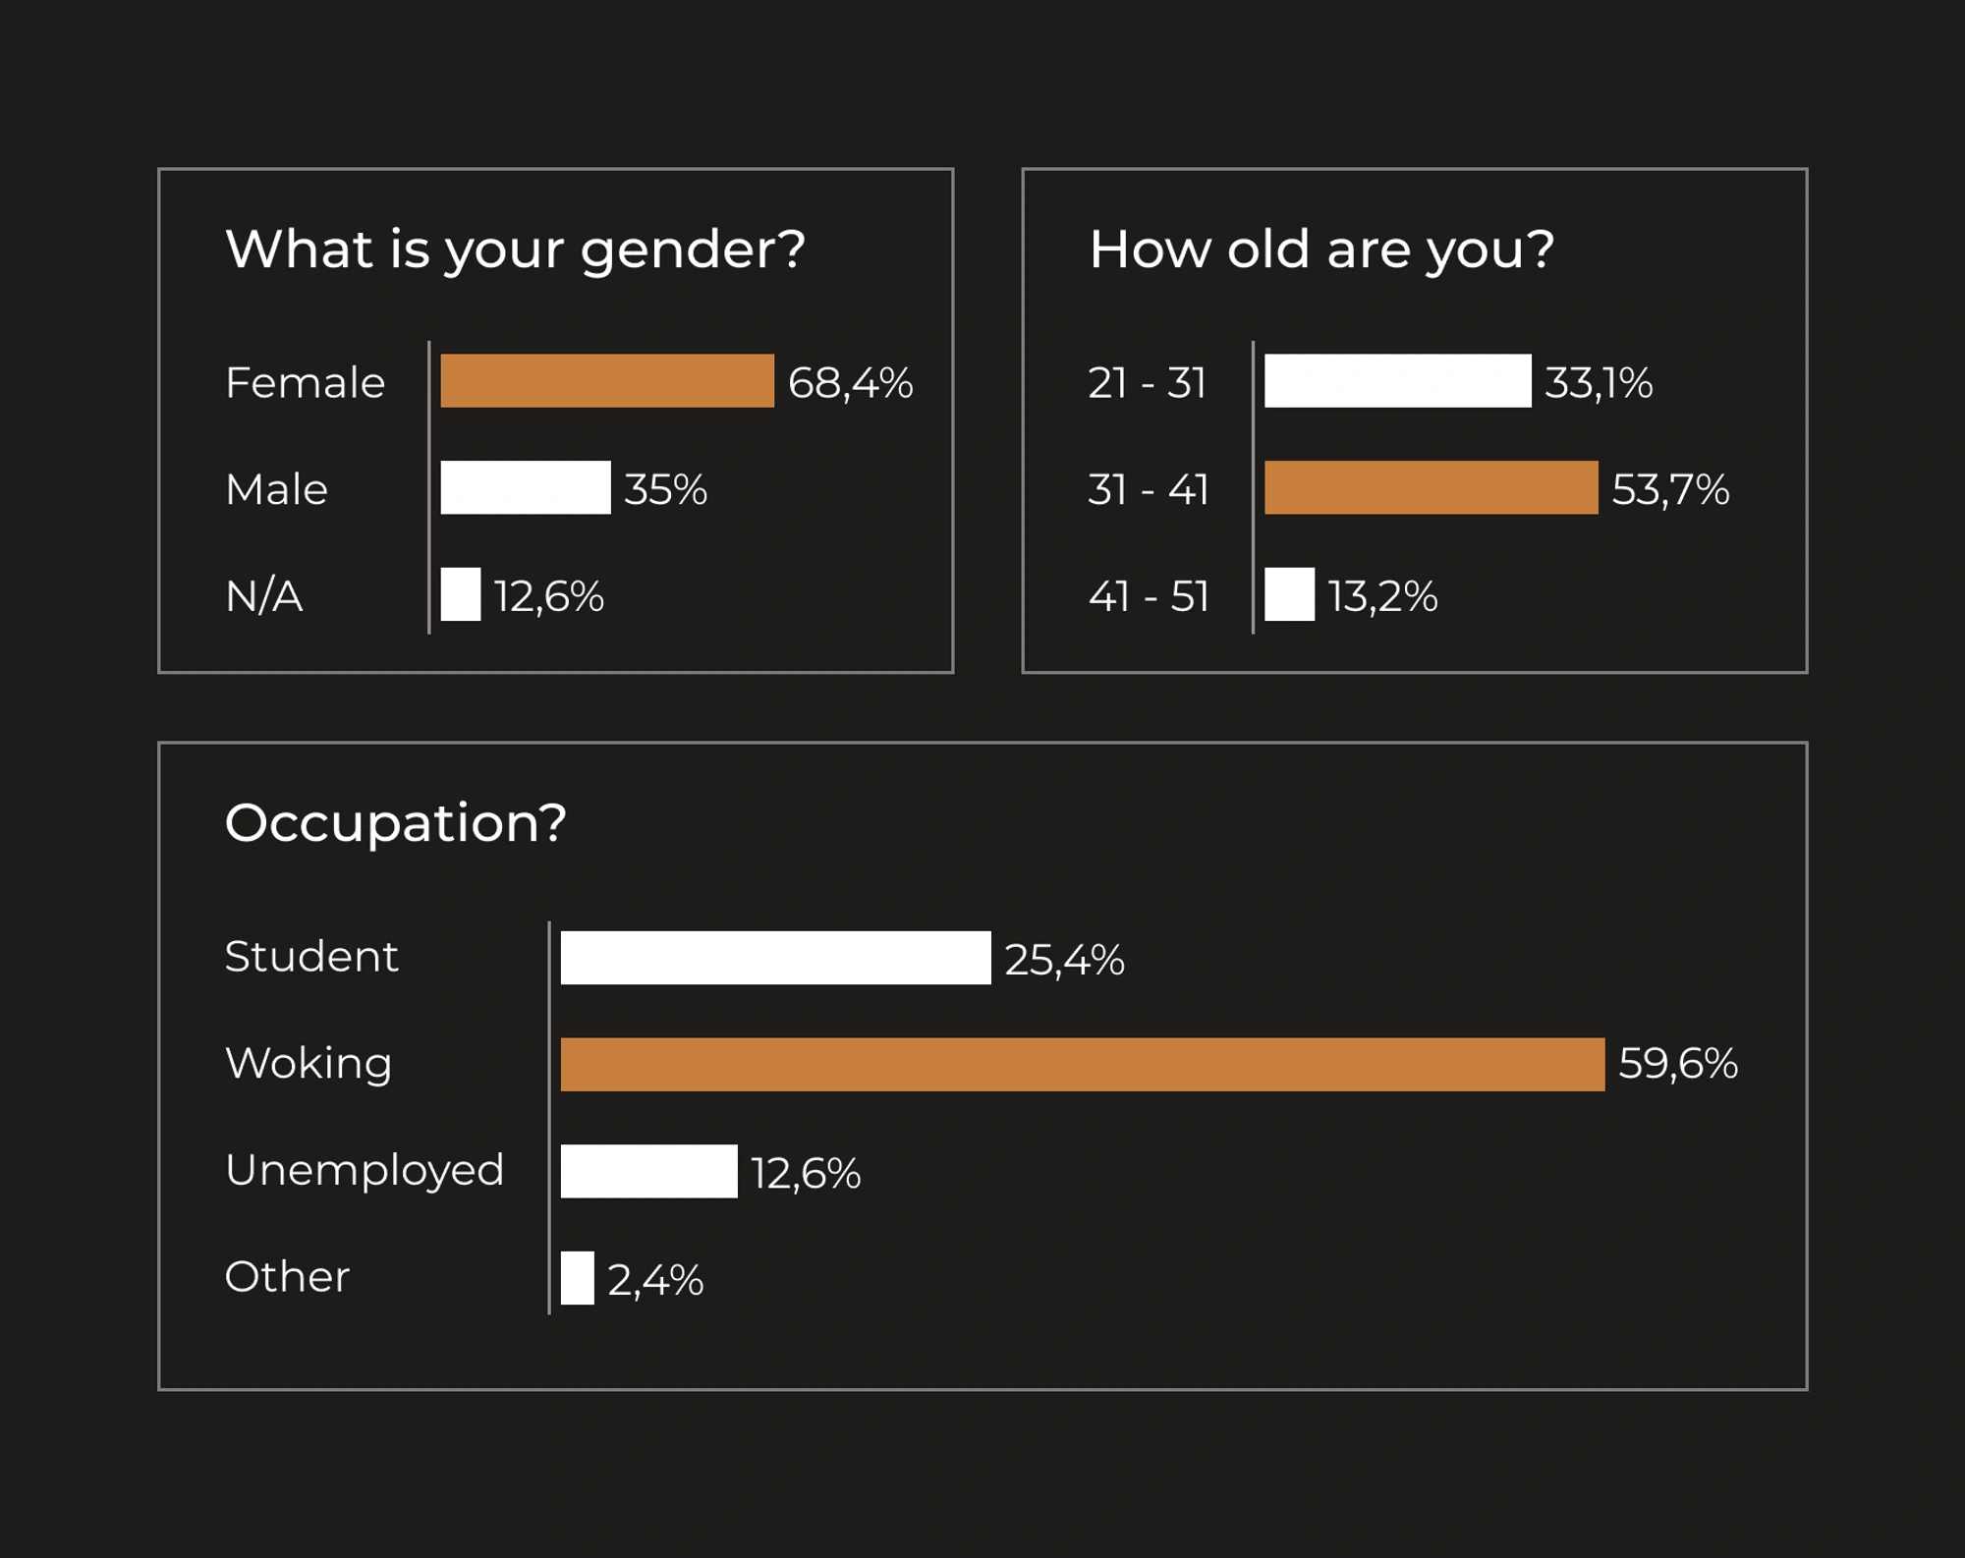Select the white 21 - 31 age bar

[1397, 381]
